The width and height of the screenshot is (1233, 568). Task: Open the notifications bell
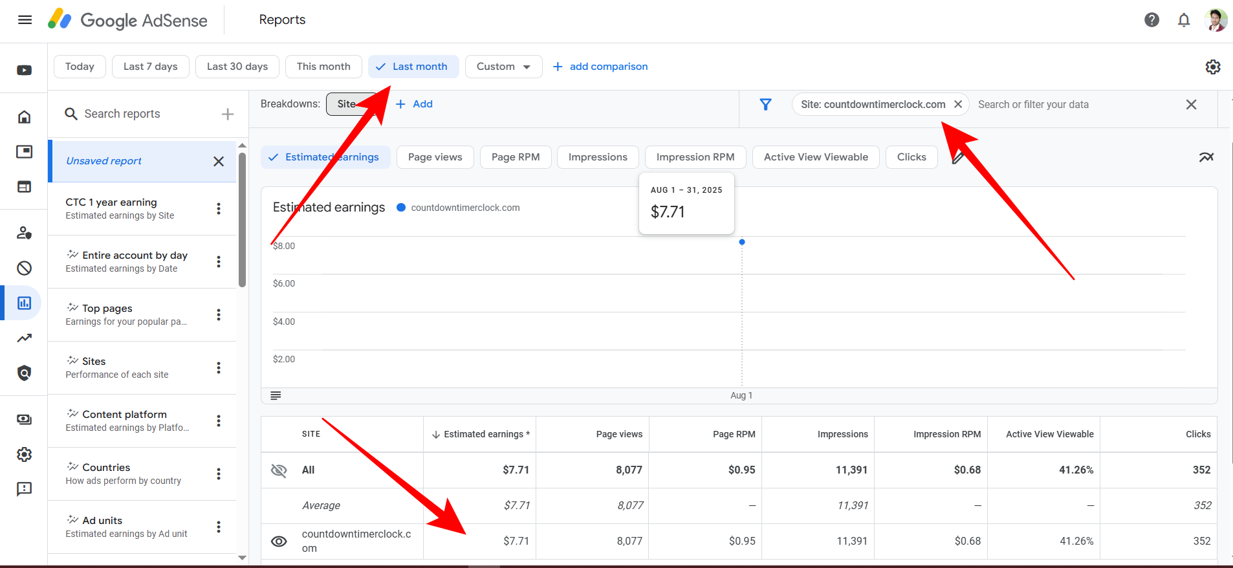[1184, 20]
